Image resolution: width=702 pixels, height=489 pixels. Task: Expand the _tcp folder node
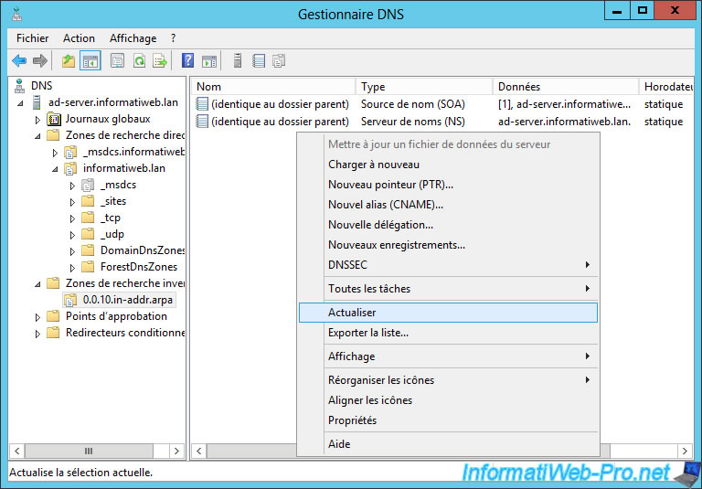(x=72, y=219)
